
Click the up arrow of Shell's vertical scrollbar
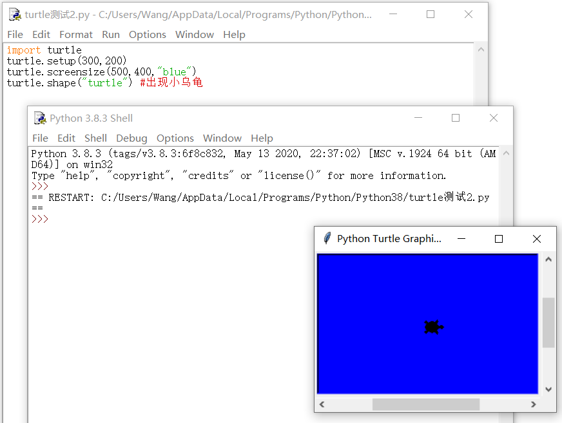(x=506, y=153)
